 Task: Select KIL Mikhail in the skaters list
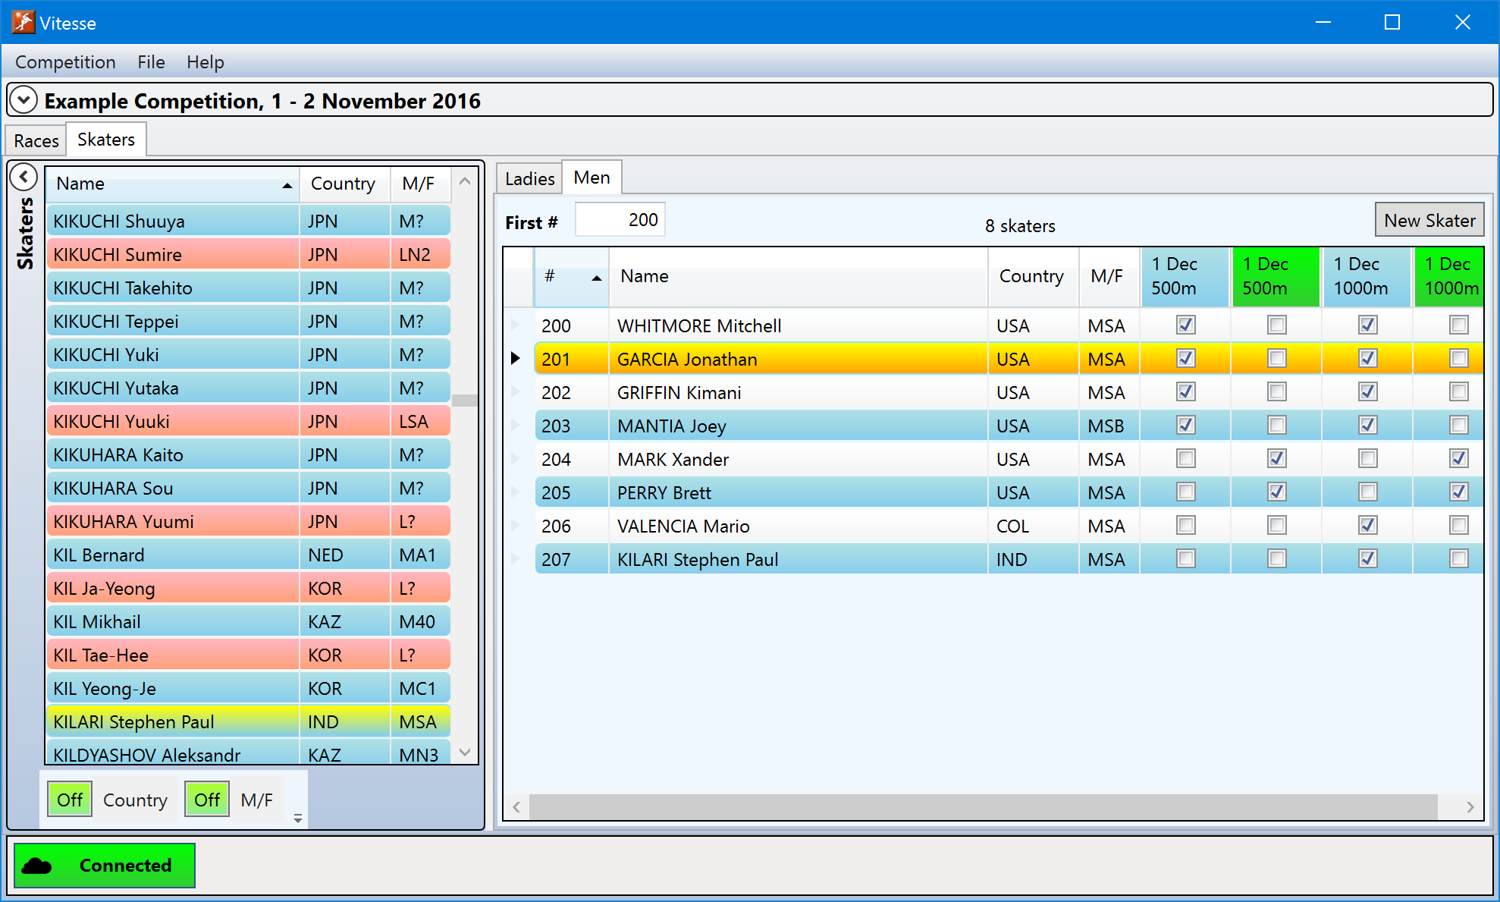coord(249,622)
